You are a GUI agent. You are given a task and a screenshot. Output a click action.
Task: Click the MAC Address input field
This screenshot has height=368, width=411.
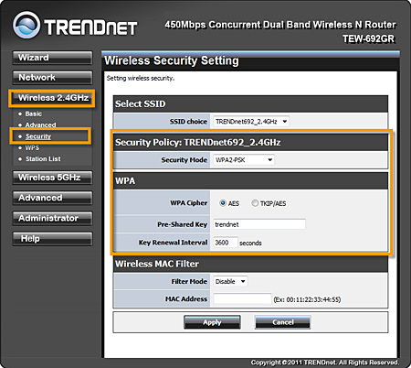242,298
